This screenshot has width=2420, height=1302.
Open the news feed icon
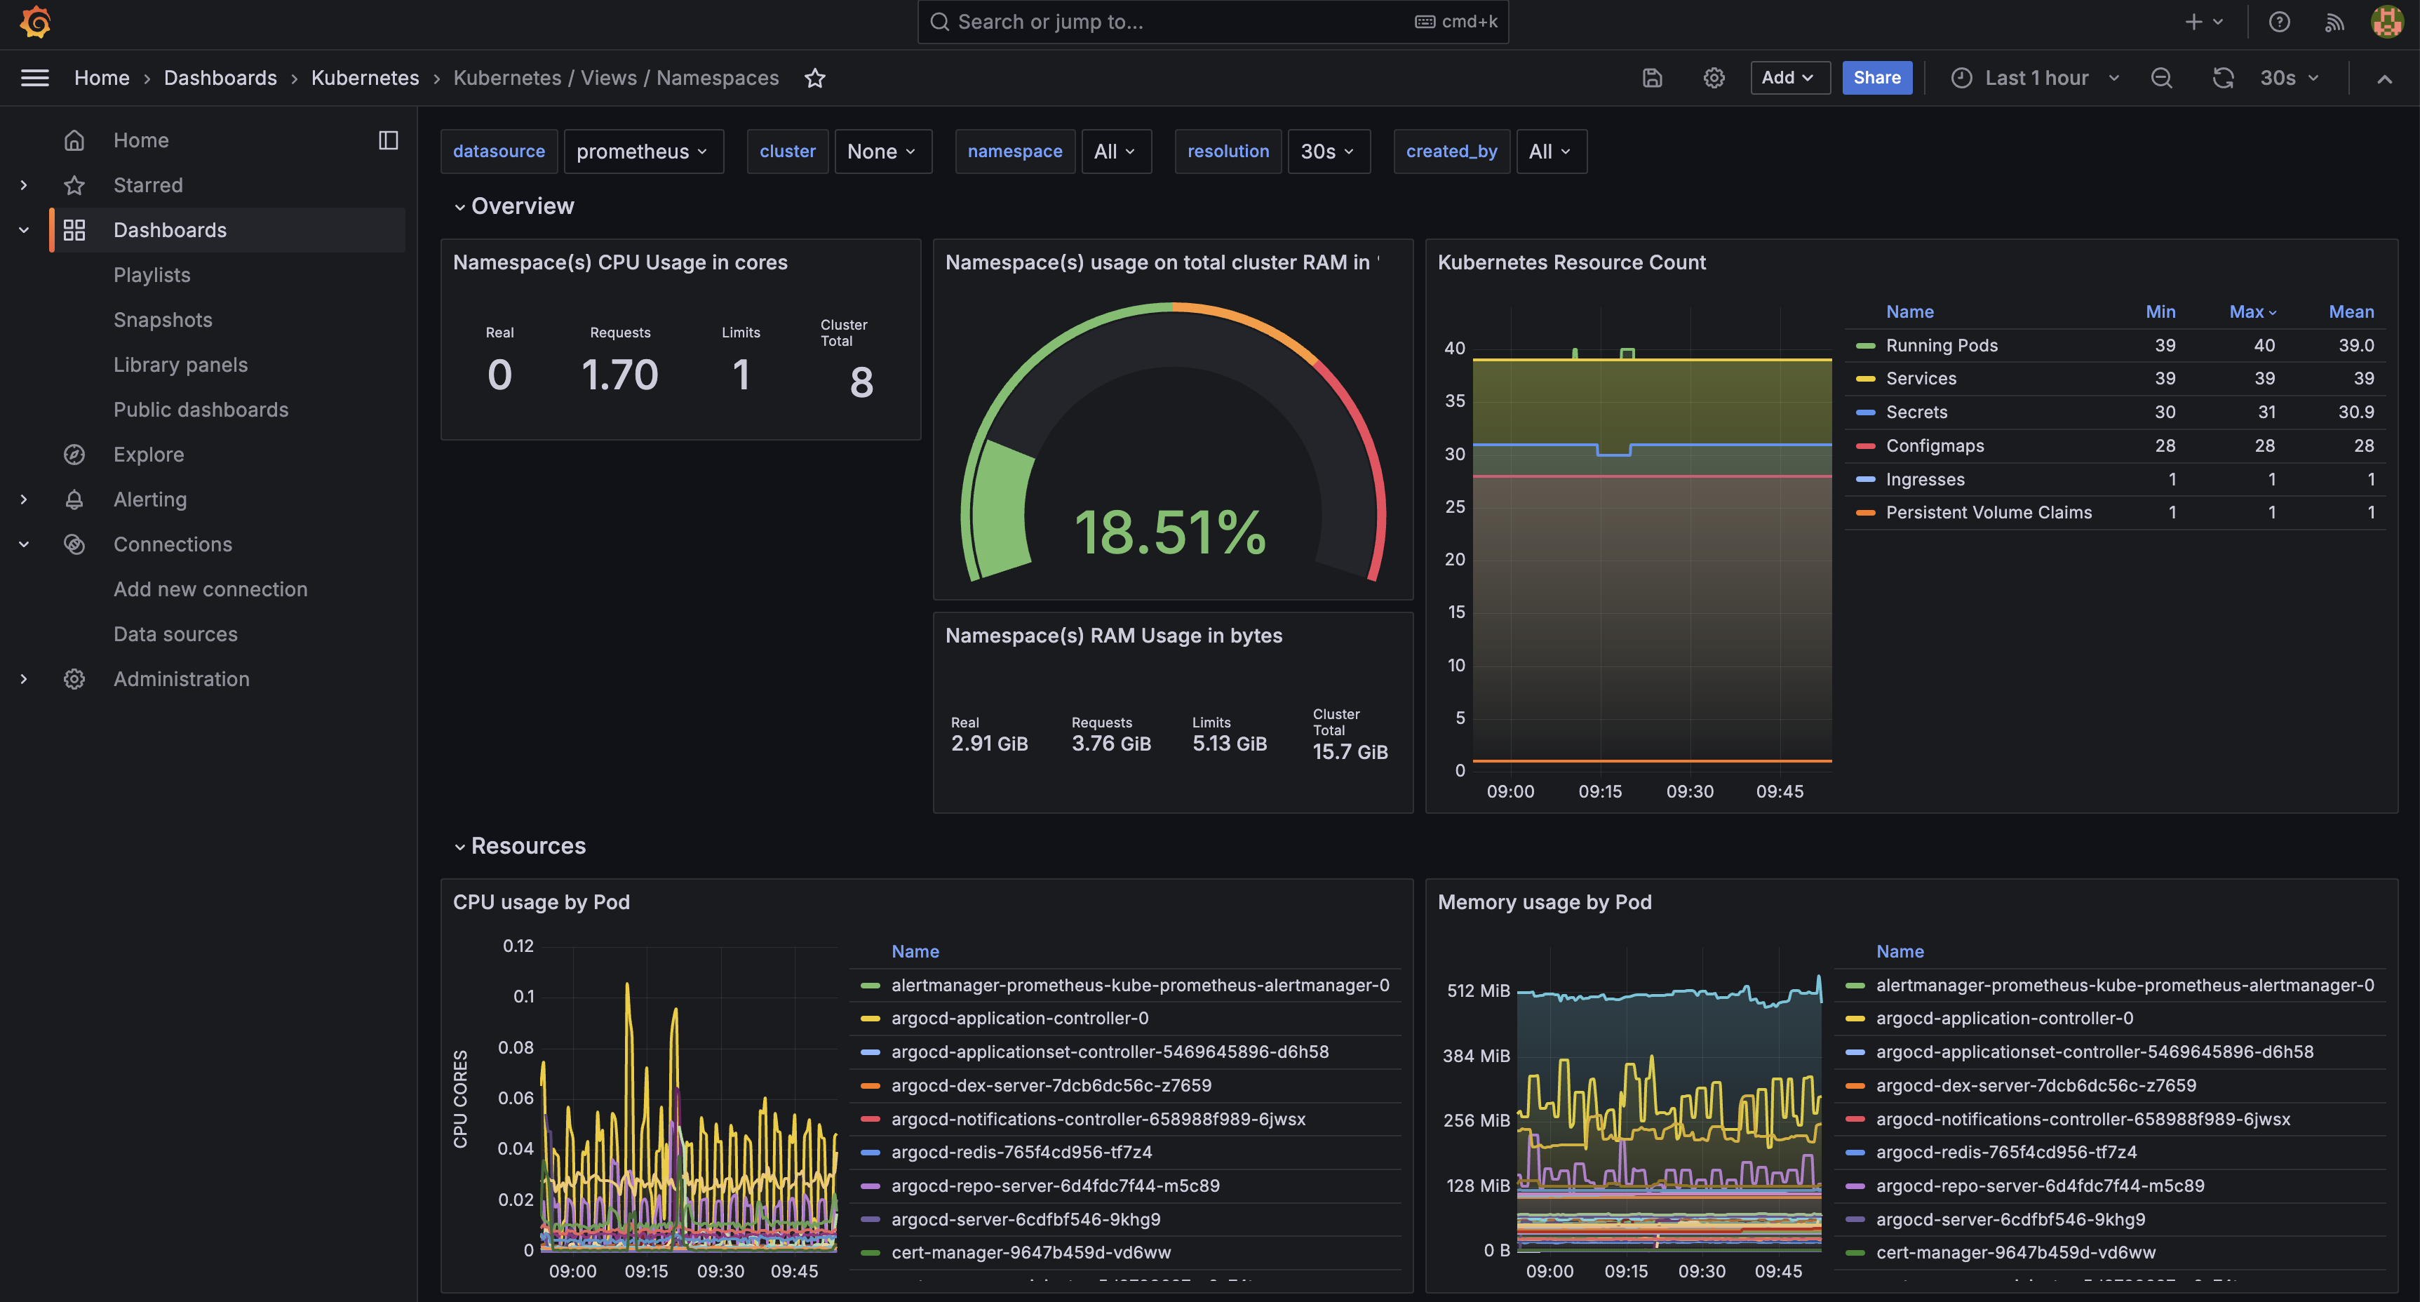pos(2334,22)
